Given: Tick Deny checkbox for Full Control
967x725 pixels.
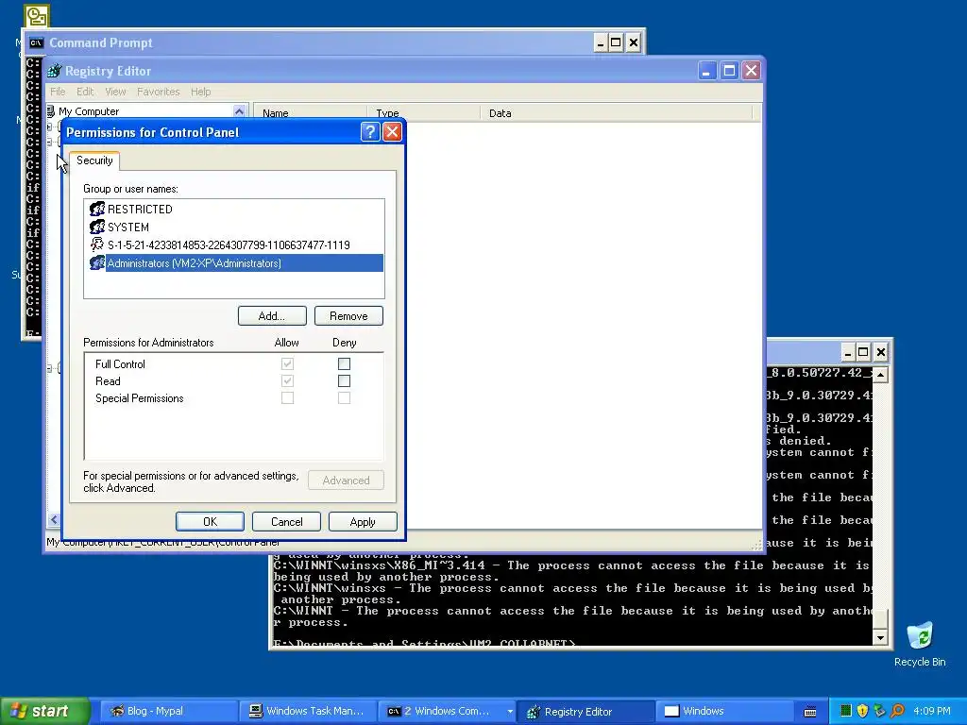Looking at the screenshot, I should [344, 363].
